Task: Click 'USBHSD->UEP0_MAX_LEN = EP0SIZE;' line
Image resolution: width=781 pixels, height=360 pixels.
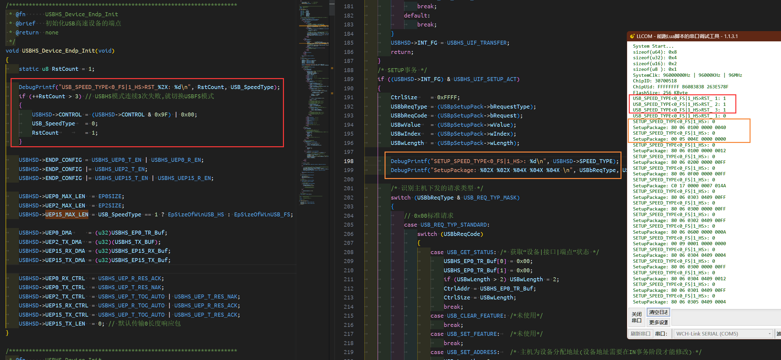Action: pyautogui.click(x=71, y=196)
